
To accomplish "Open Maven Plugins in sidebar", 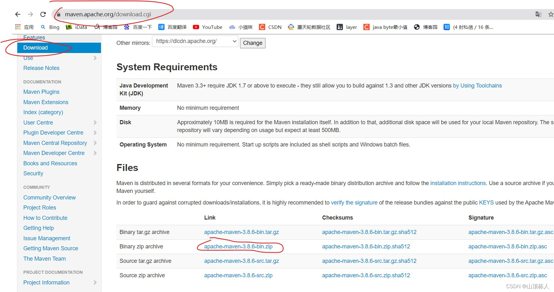I will (x=41, y=92).
